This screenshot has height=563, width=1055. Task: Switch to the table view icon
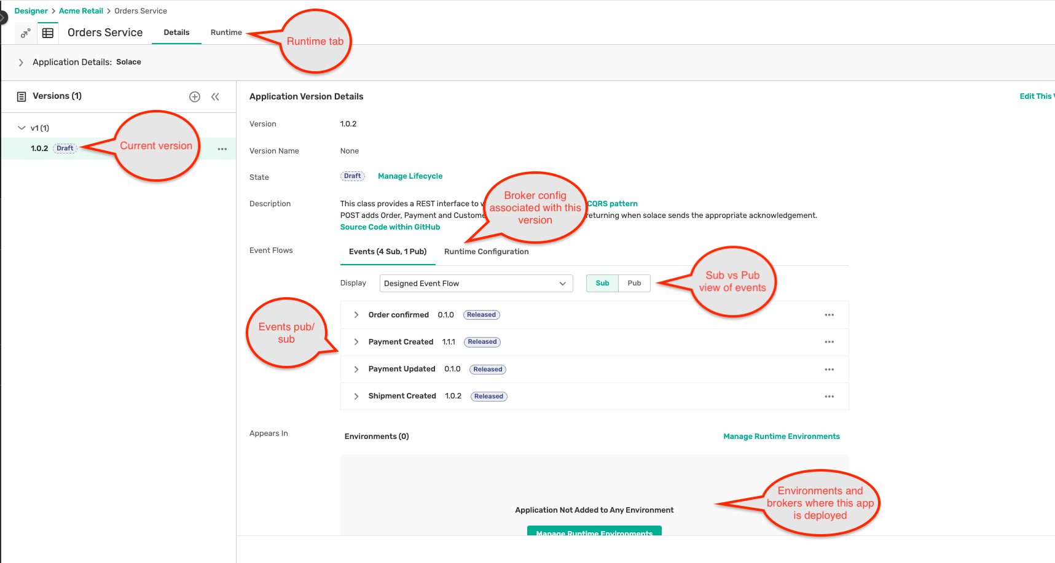coord(48,33)
